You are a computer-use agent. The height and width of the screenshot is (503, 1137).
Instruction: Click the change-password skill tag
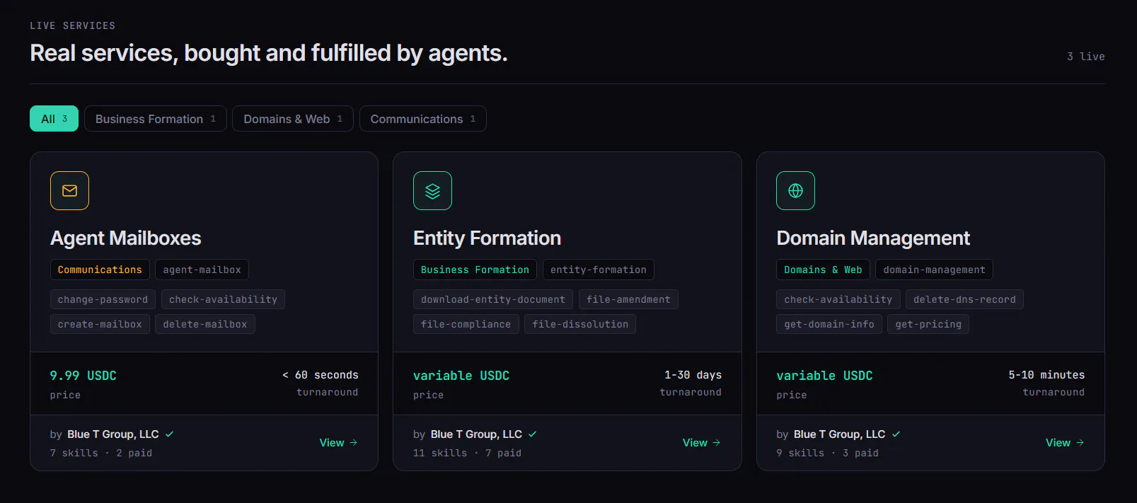coord(103,299)
